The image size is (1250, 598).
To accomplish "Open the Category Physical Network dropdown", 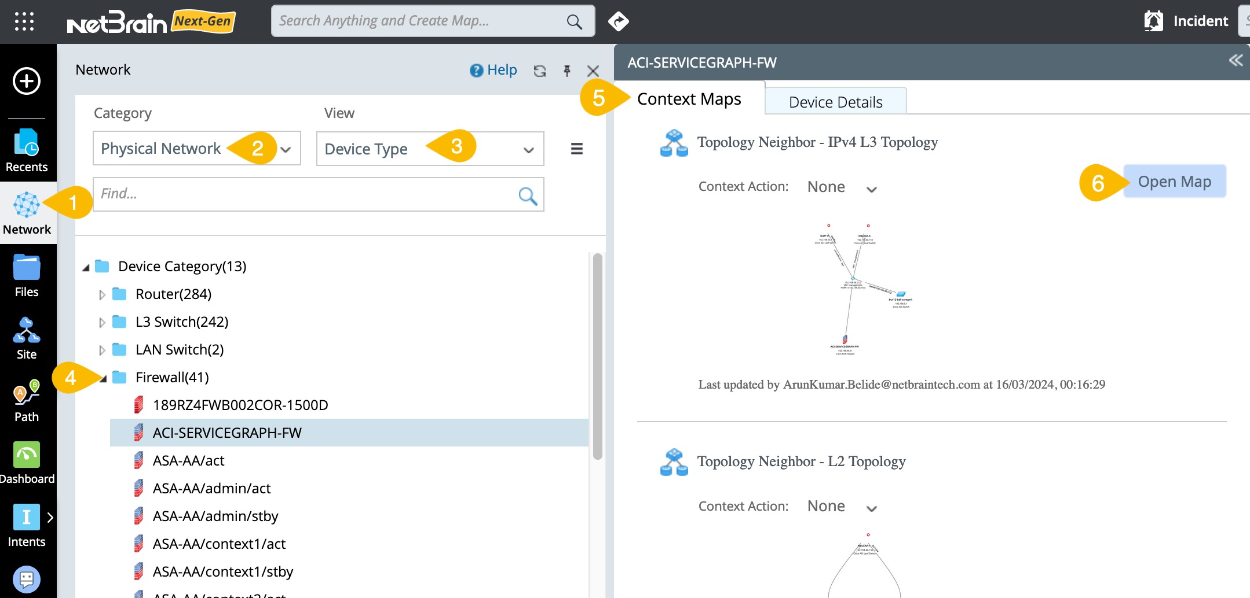I will click(x=197, y=149).
